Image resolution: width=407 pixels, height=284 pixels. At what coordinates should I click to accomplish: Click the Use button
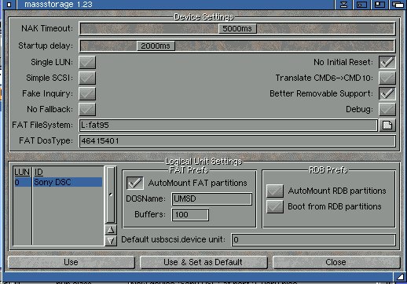[71, 262]
